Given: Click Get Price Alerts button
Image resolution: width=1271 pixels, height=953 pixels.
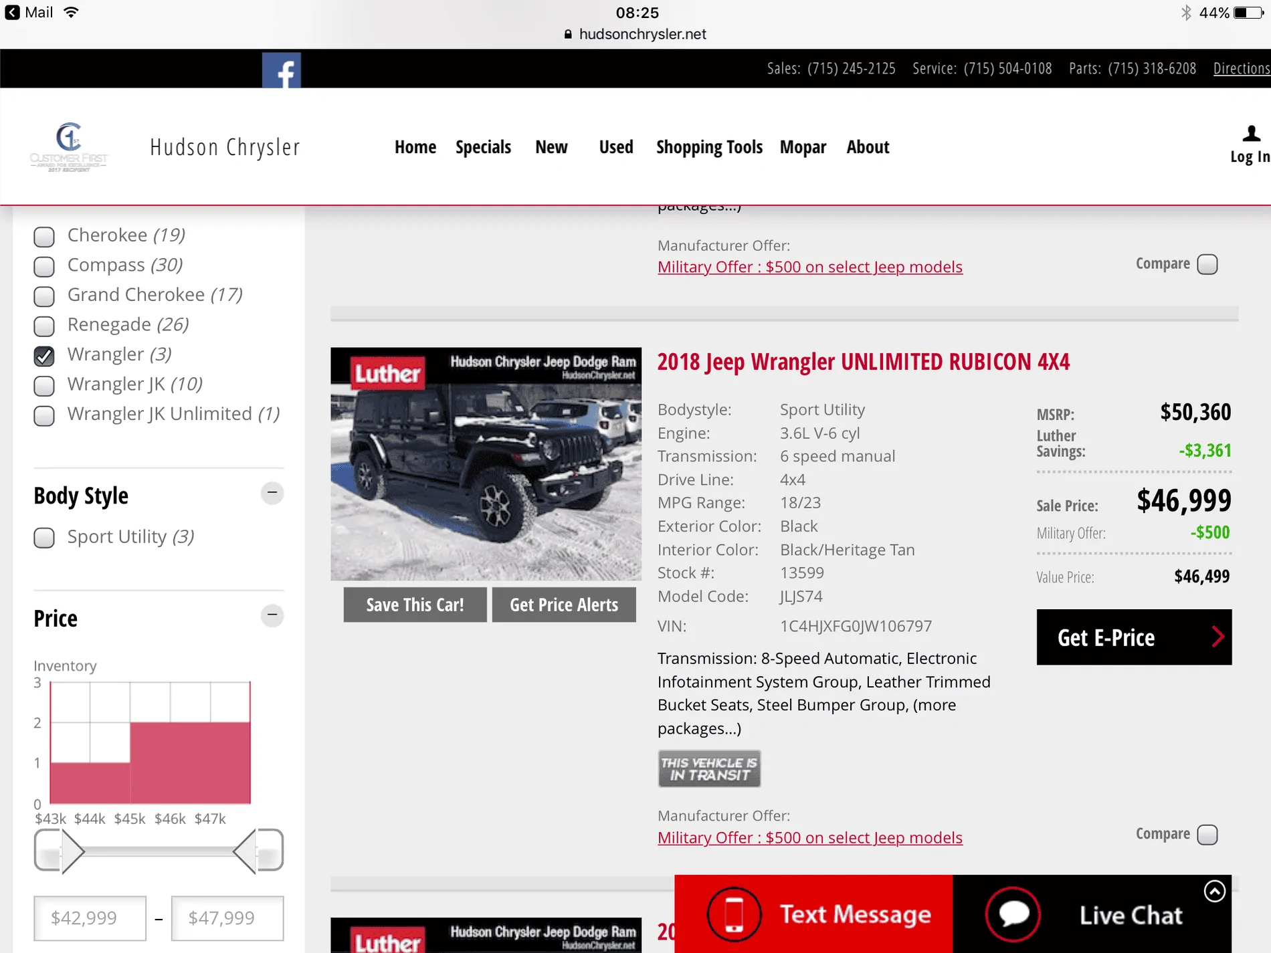Looking at the screenshot, I should [564, 605].
